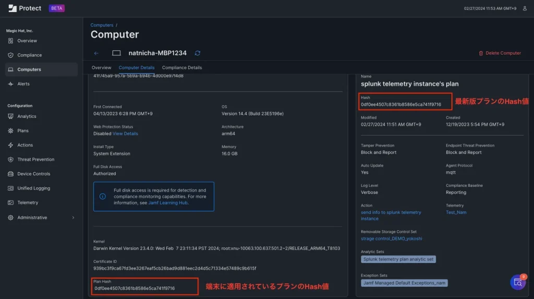Switch to the Overview tab

pyautogui.click(x=101, y=68)
